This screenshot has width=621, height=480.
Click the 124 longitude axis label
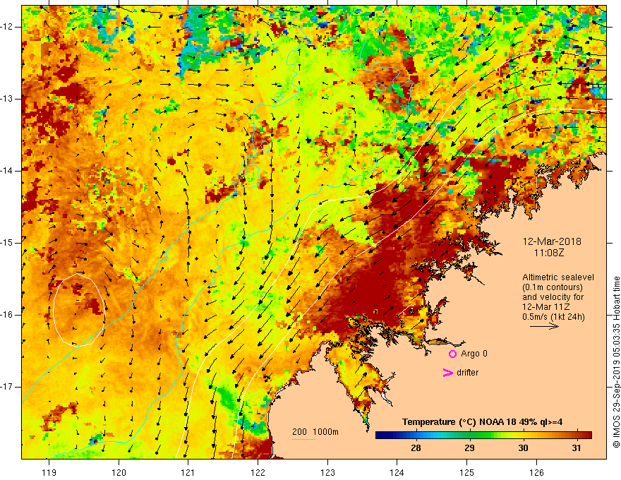397,472
